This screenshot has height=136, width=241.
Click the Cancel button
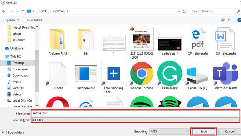[230, 132]
